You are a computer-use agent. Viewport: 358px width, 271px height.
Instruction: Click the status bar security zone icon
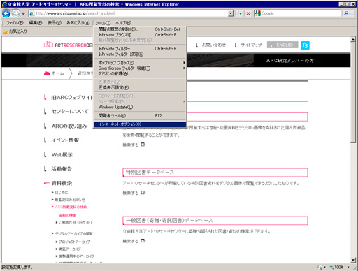(320, 267)
